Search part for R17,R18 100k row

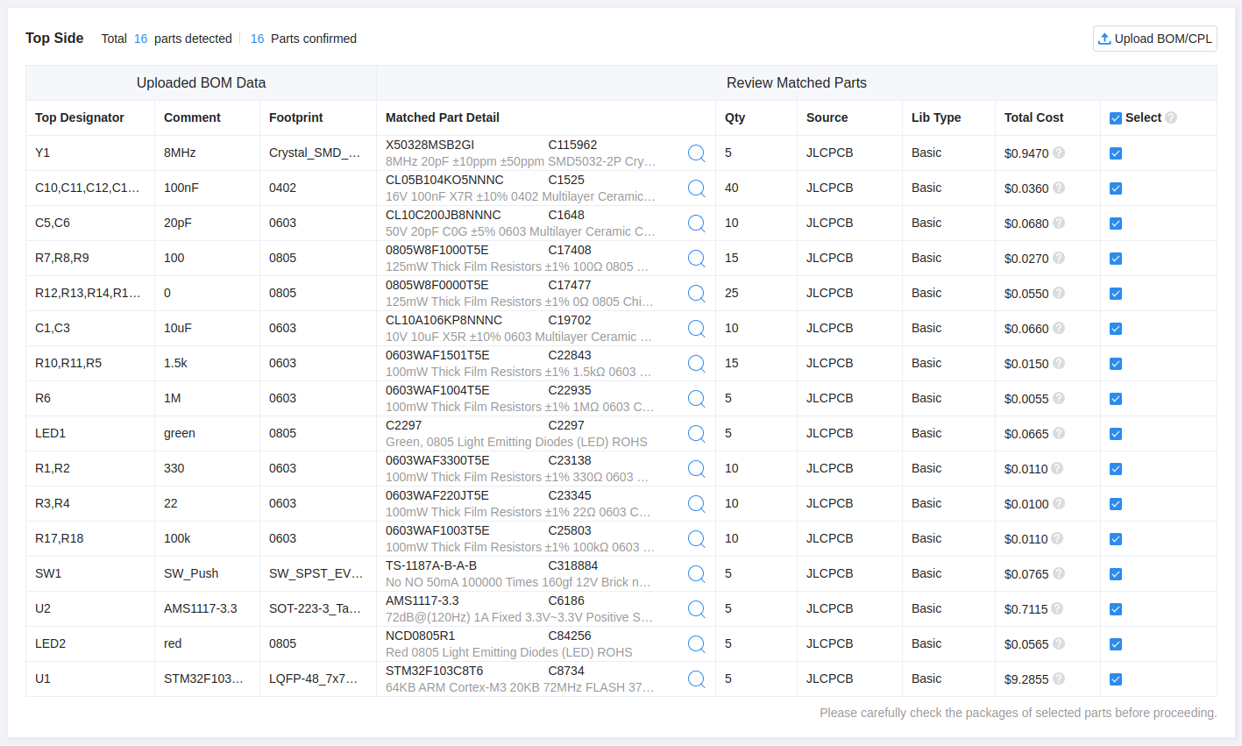(x=697, y=539)
